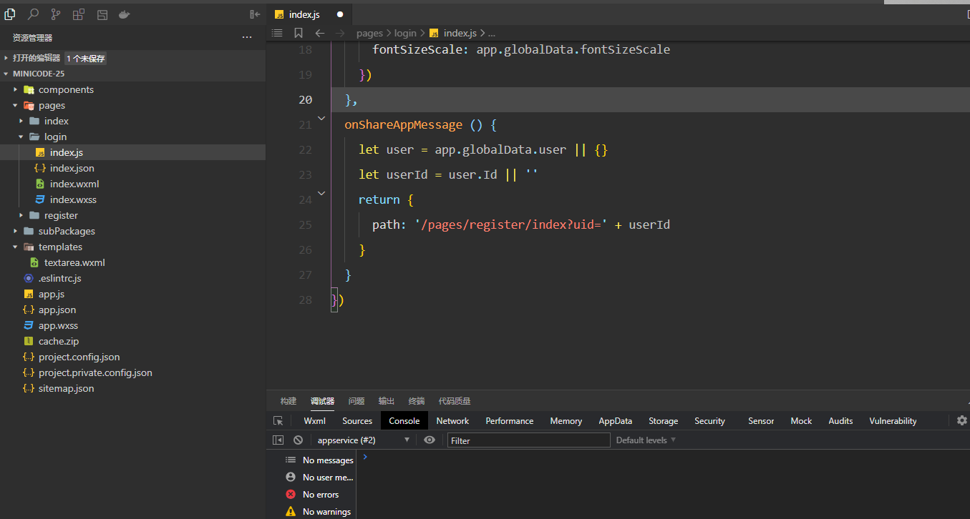This screenshot has width=970, height=519.
Task: Click the Docker whale icon
Action: [x=124, y=14]
